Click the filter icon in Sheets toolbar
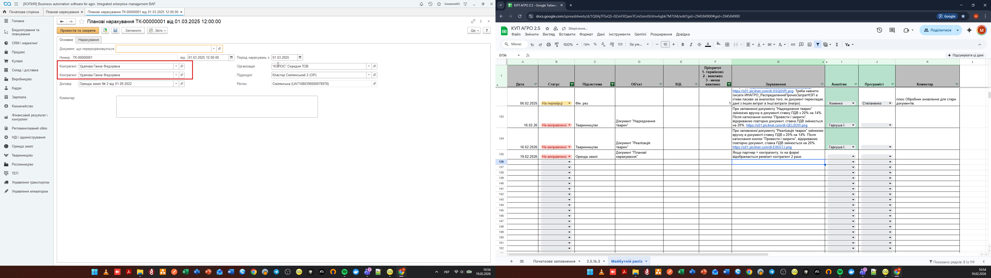 click(818, 45)
